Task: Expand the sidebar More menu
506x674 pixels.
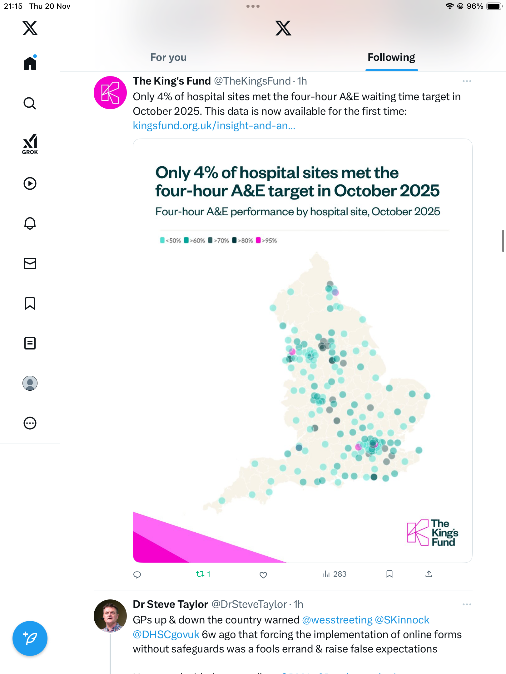Action: click(30, 423)
